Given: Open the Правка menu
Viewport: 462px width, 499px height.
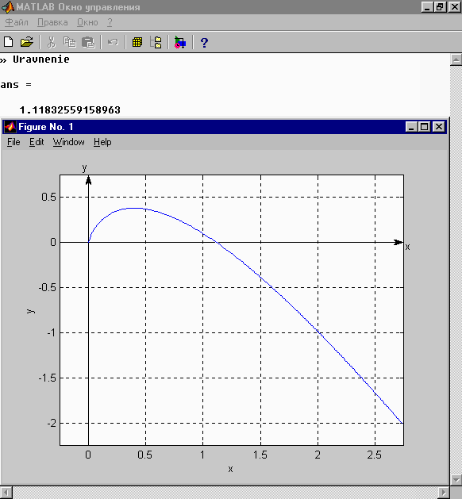Looking at the screenshot, I should (x=52, y=22).
